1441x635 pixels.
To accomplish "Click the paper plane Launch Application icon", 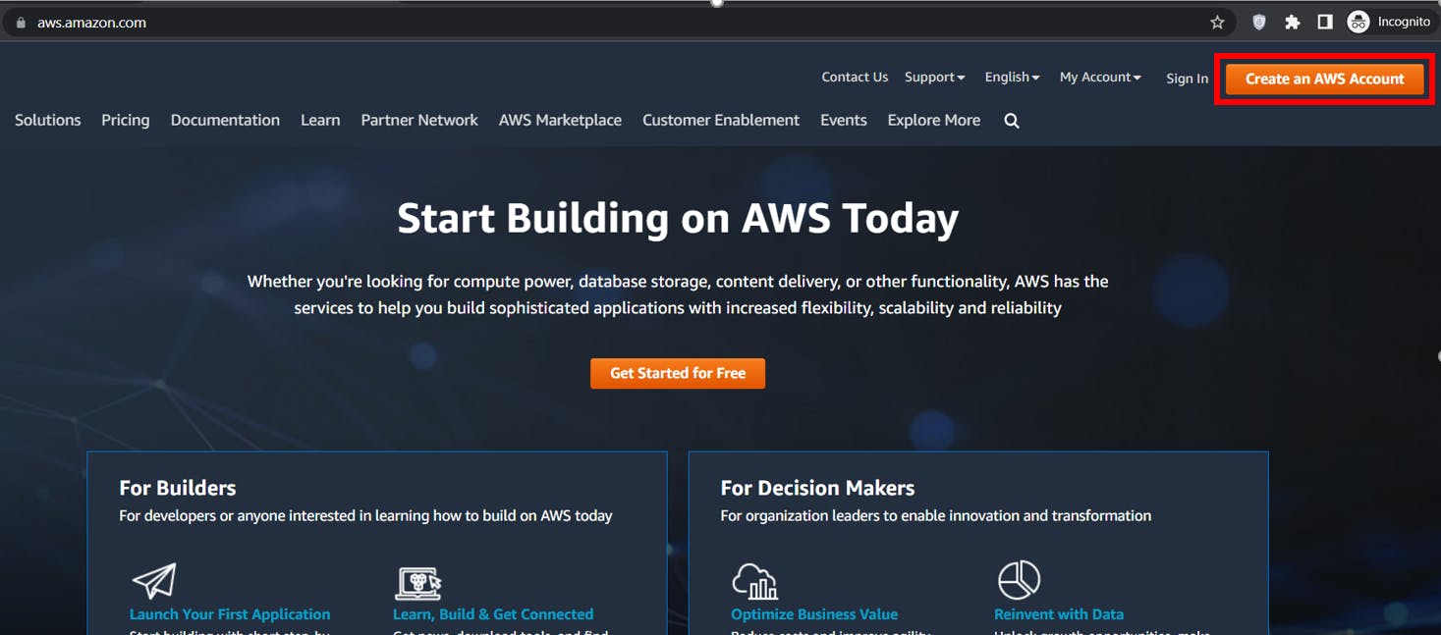I will 156,580.
